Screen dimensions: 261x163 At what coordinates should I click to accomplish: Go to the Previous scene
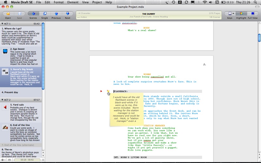click(56, 14)
